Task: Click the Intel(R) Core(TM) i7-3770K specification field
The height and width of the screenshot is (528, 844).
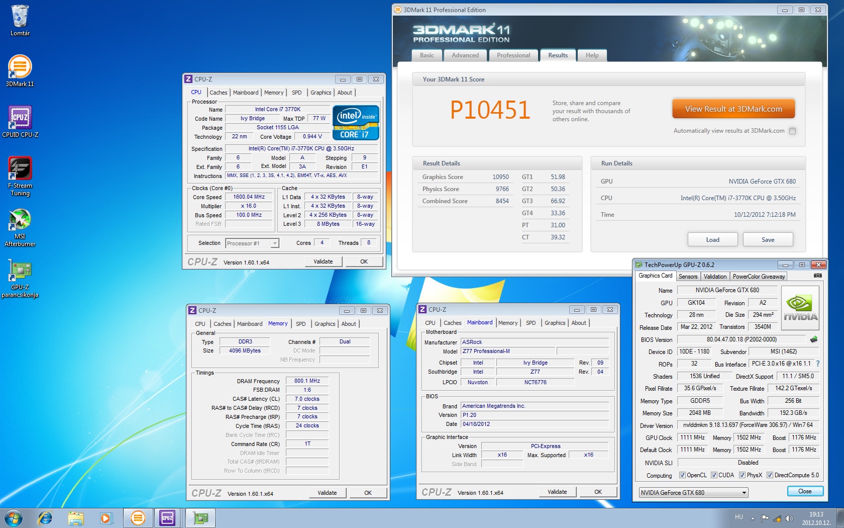Action: click(x=301, y=149)
